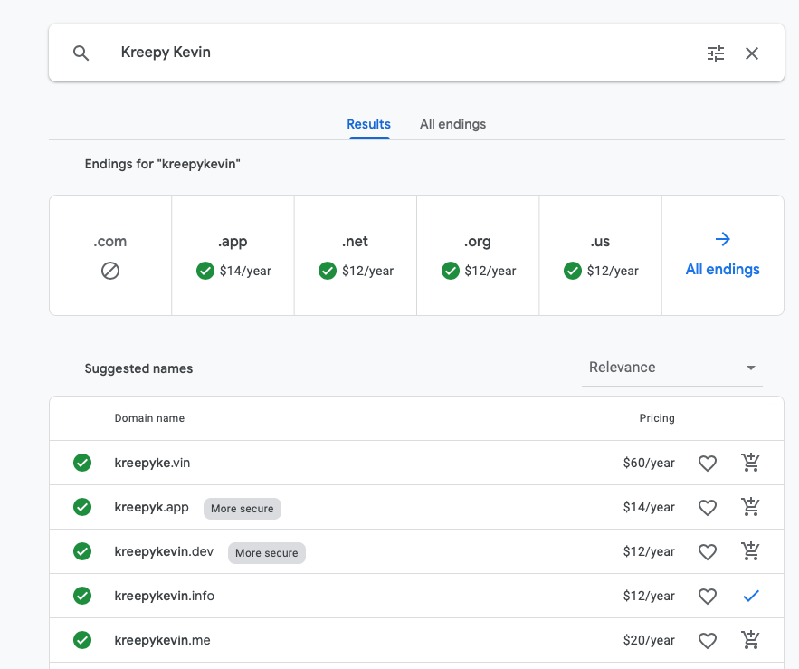Click the Suggested names heading
This screenshot has height=669, width=799.
[x=138, y=368]
